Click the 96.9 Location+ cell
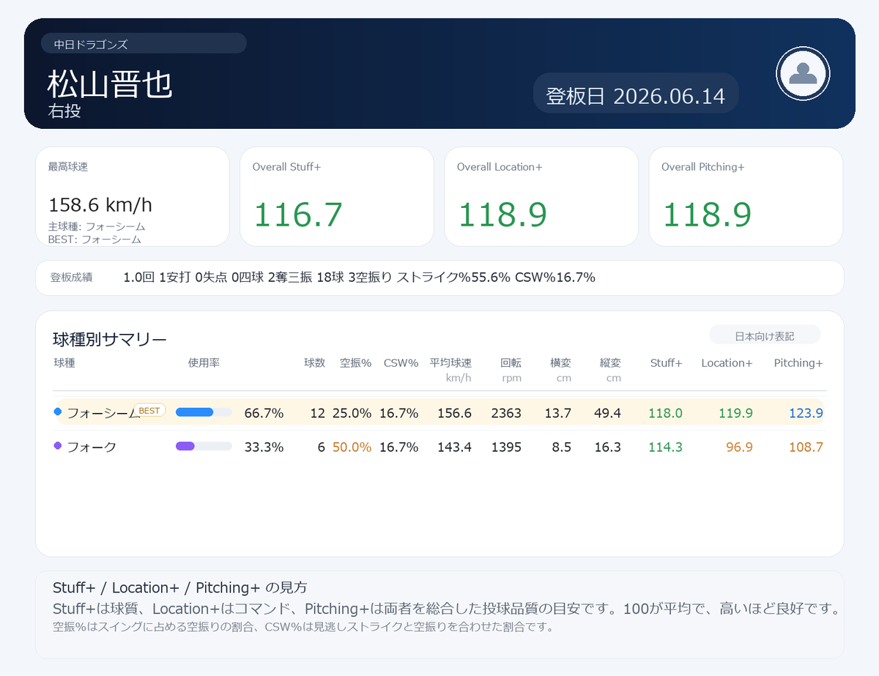The height and width of the screenshot is (676, 879). point(738,447)
